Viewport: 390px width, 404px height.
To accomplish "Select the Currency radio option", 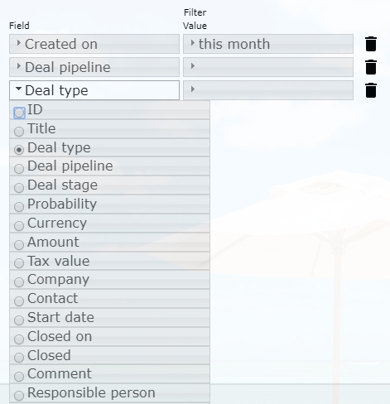I will [19, 226].
